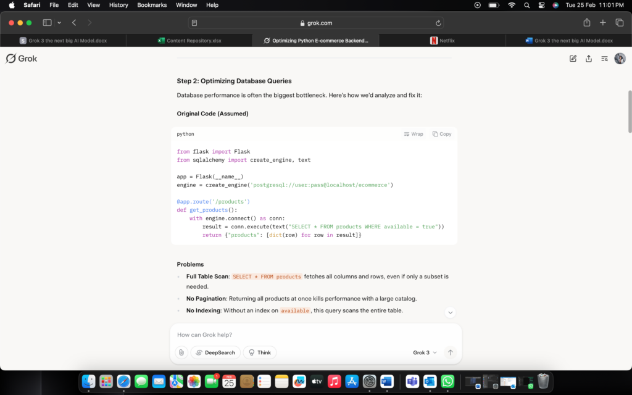Start a new chat with compose icon
This screenshot has width=632, height=395.
(573, 59)
